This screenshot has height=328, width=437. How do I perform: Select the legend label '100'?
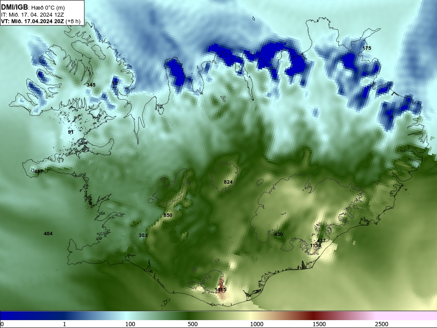(x=130, y=324)
